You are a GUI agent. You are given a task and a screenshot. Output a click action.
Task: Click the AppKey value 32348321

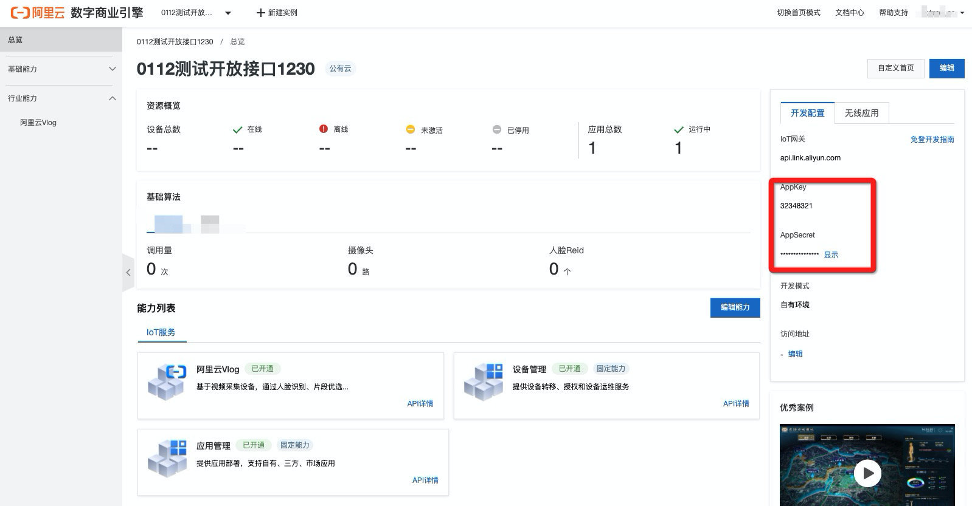tap(796, 206)
